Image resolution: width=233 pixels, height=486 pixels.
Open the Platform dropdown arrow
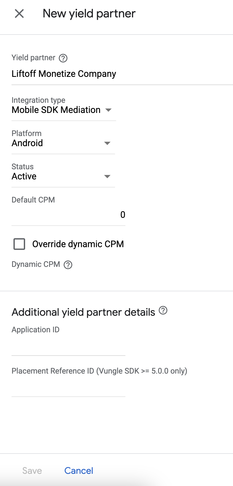(x=107, y=143)
